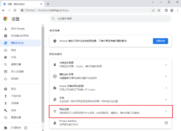
Task: Expand Cookie 及其他网站数据 with its arrow
Action: click(x=166, y=88)
